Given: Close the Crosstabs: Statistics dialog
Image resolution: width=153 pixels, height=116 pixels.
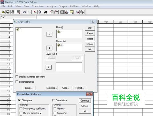Looking at the screenshot, I should pos(89,94).
